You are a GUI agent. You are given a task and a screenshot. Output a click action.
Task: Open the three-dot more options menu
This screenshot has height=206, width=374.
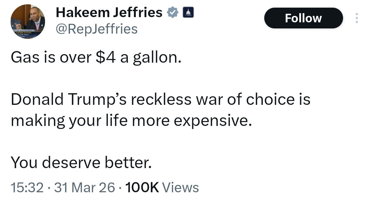[357, 18]
